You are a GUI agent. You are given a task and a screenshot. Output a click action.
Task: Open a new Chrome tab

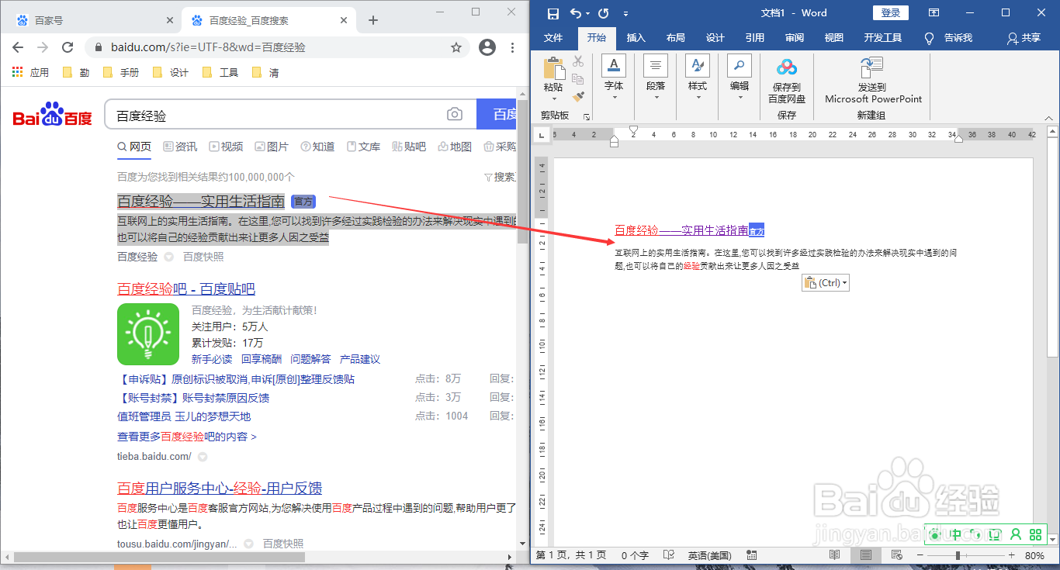click(x=373, y=20)
